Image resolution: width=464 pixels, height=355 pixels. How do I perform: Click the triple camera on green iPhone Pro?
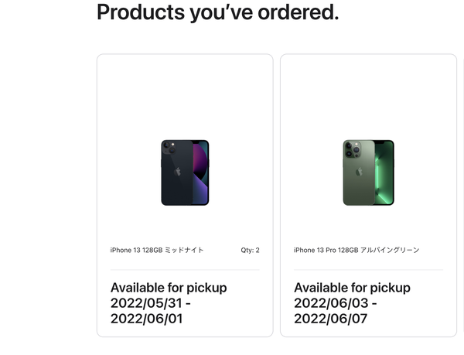coord(353,148)
